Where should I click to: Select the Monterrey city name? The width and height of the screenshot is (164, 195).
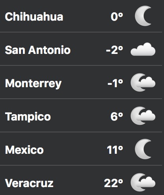(x=33, y=84)
